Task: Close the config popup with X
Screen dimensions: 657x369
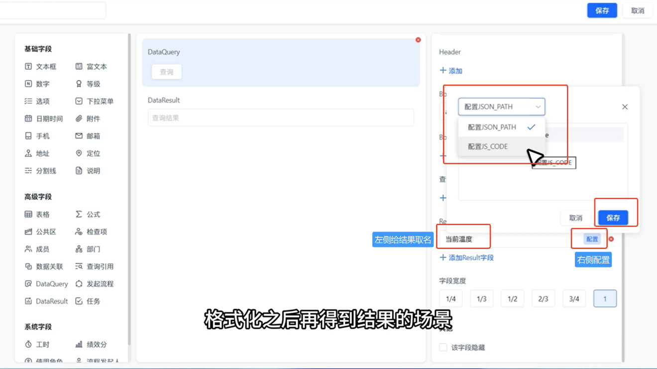Action: coord(625,107)
